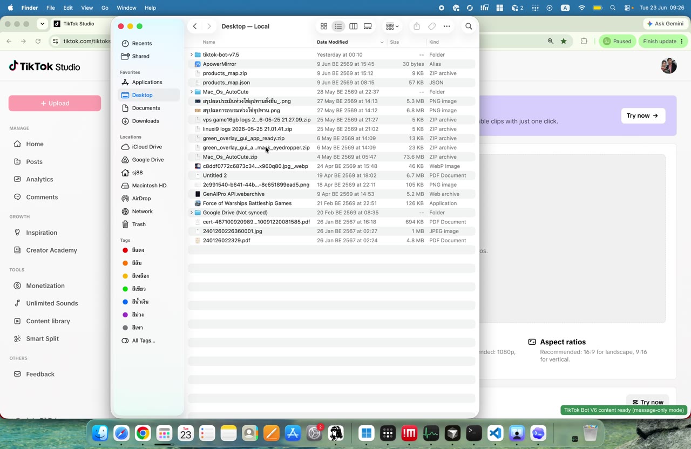Open the View menu
The height and width of the screenshot is (449, 691).
click(87, 8)
